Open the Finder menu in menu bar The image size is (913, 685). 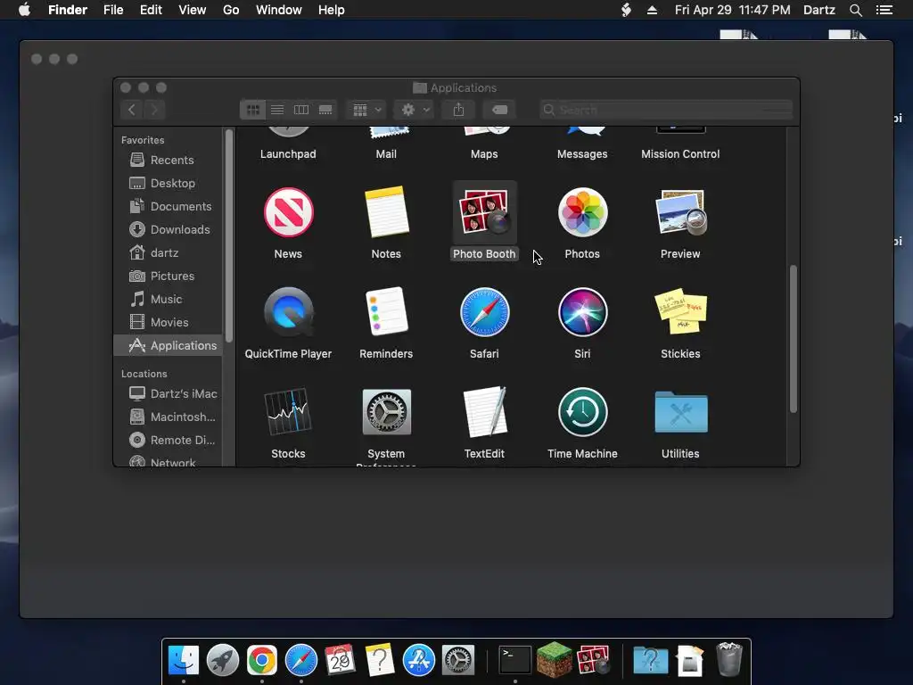coord(68,10)
